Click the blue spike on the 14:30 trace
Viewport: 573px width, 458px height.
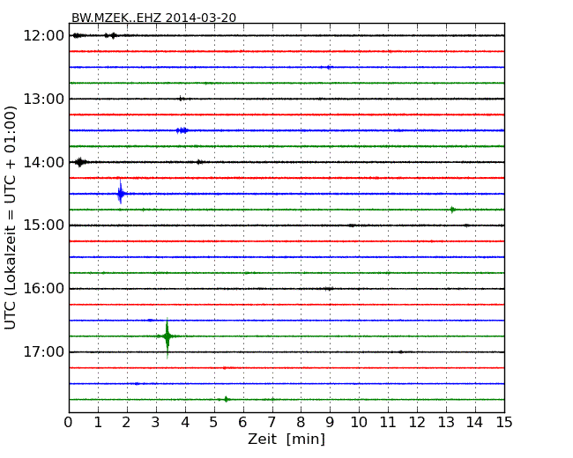[x=121, y=193]
